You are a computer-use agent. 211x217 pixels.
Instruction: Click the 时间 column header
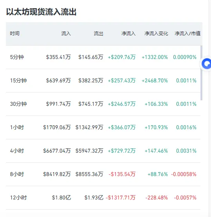[x=14, y=34]
